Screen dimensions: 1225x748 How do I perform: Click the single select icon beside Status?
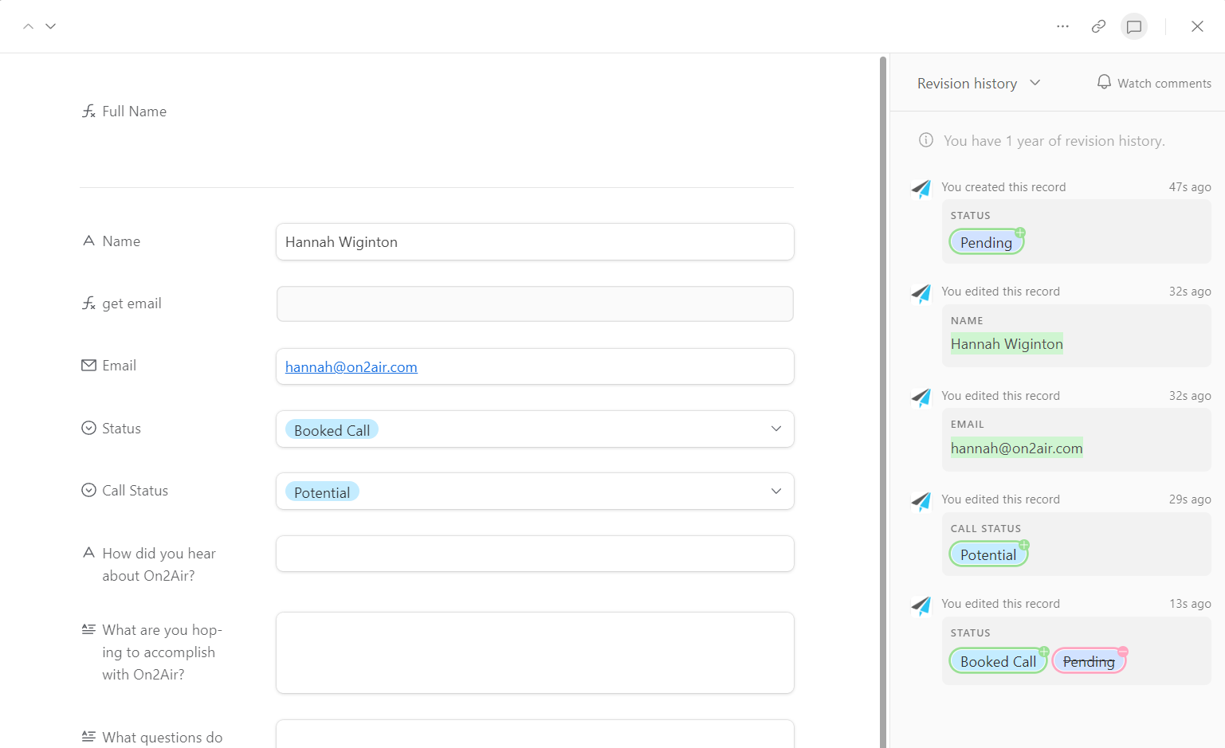point(88,427)
